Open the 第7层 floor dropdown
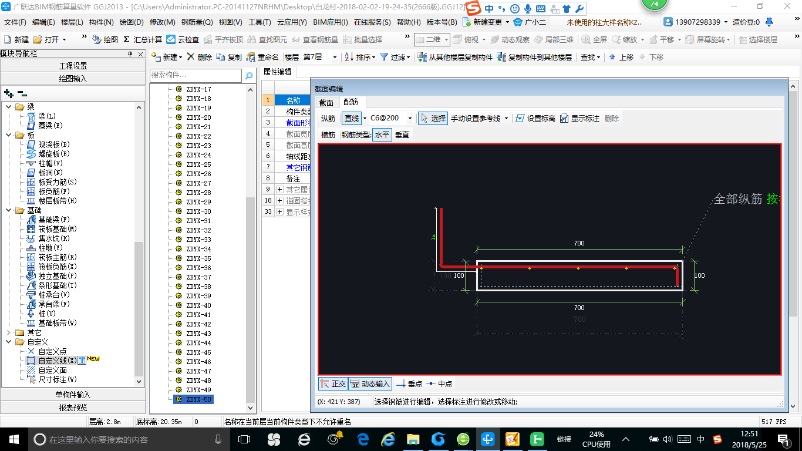The image size is (802, 451). pyautogui.click(x=335, y=57)
